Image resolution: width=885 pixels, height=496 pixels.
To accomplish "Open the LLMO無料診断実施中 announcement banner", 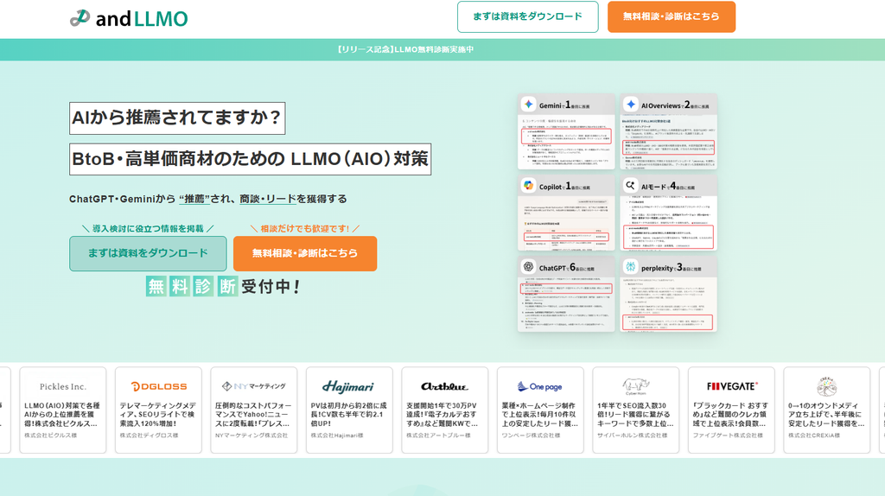I will pos(406,49).
